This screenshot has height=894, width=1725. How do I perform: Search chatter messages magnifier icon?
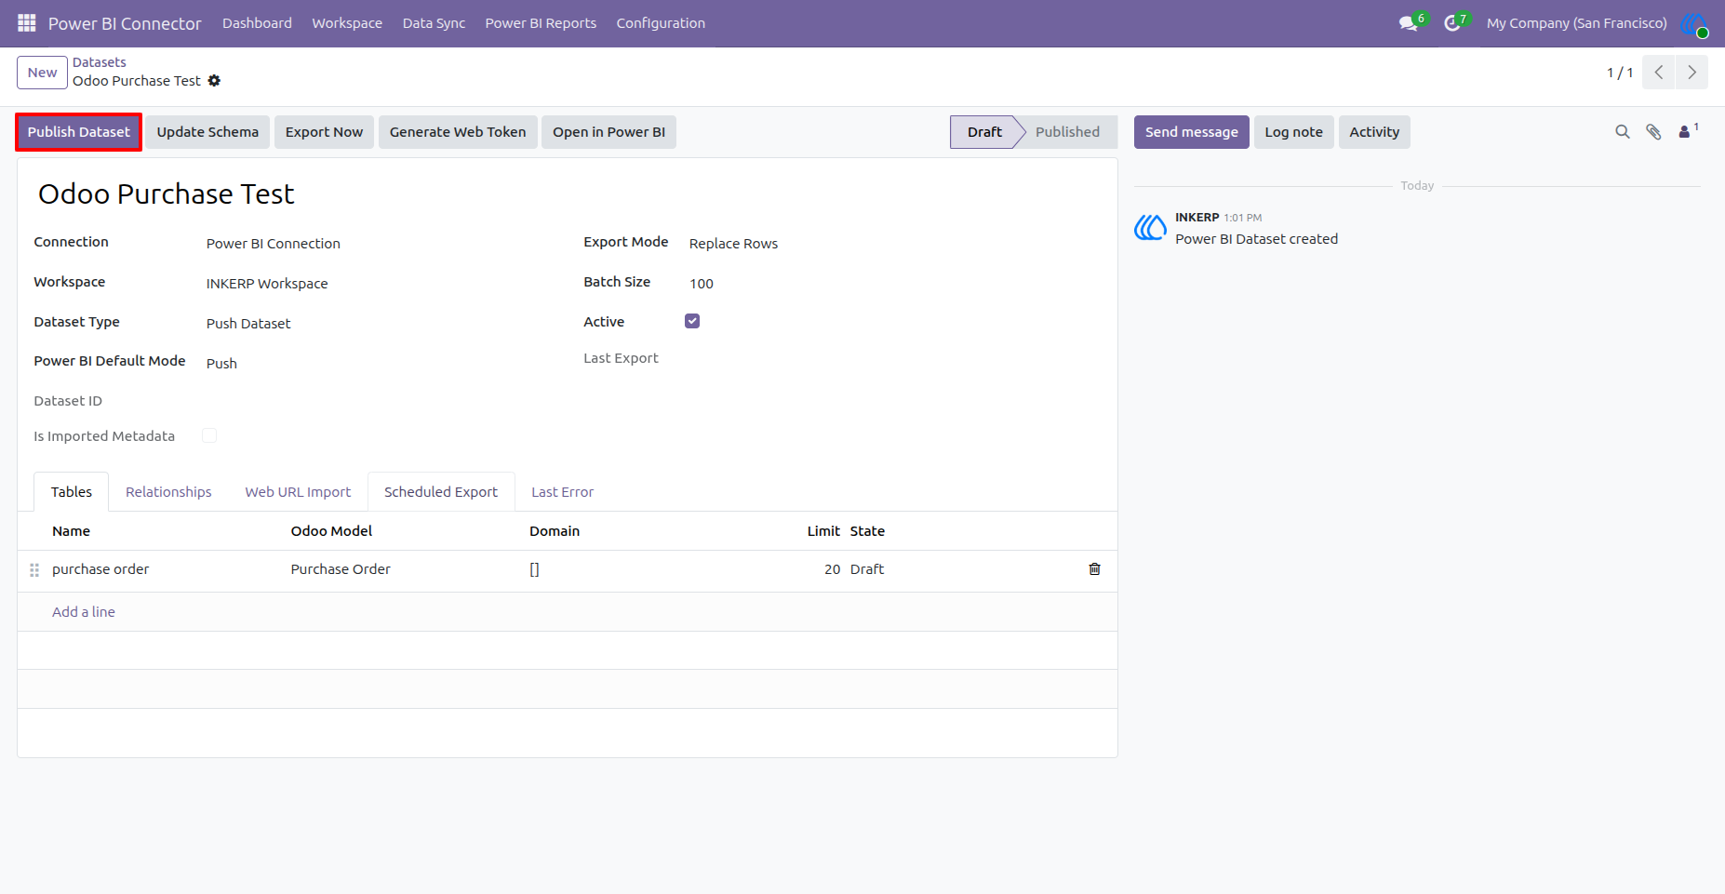[x=1623, y=132]
